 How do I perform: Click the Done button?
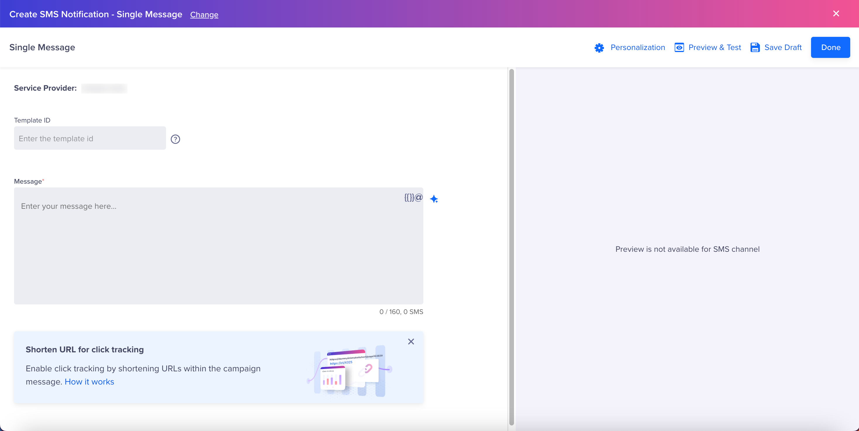click(x=830, y=47)
